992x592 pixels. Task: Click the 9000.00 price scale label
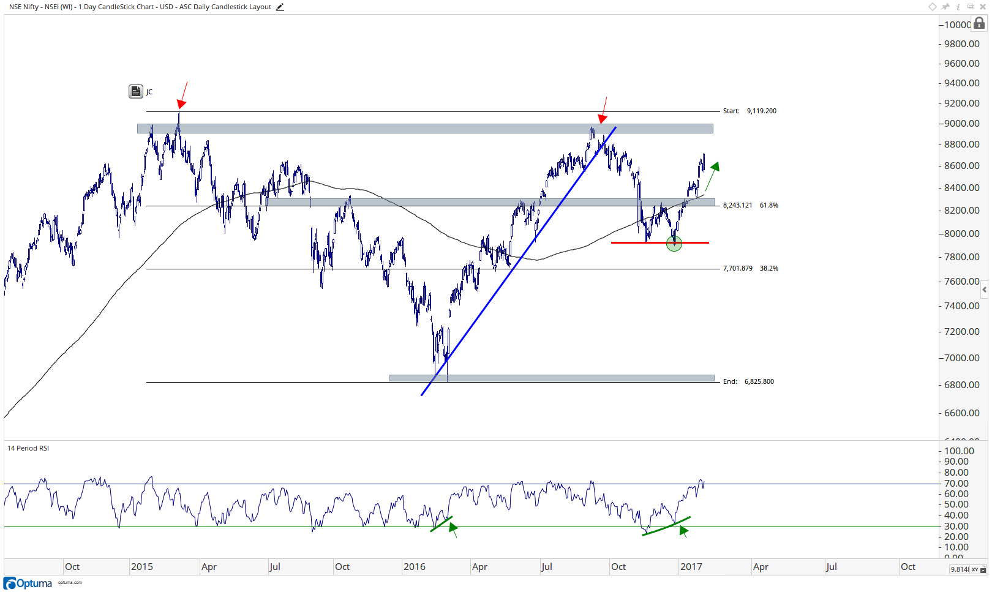pyautogui.click(x=962, y=123)
